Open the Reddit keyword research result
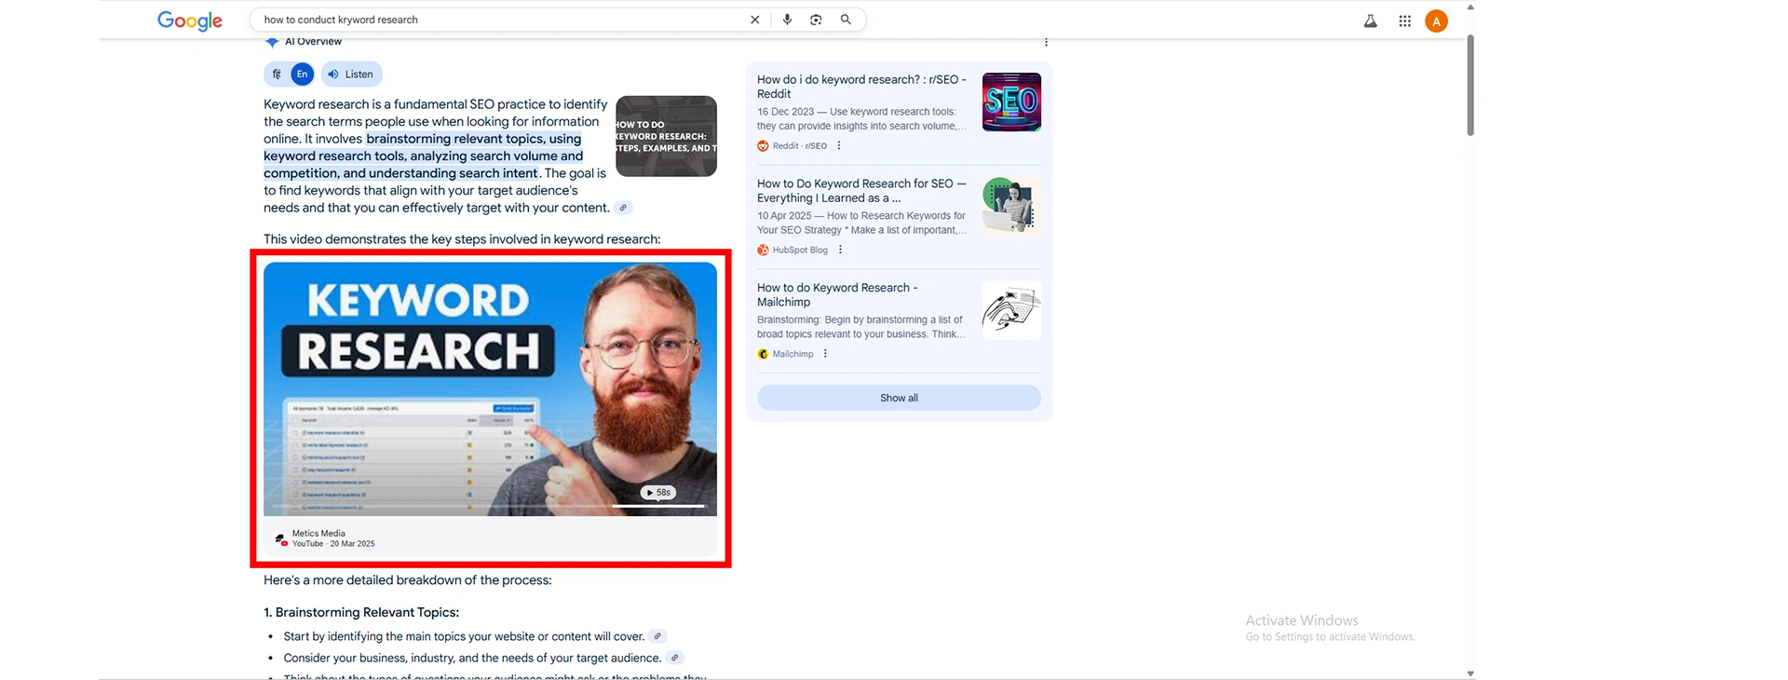Screen dimensions: 1788x680 pyautogui.click(x=862, y=87)
